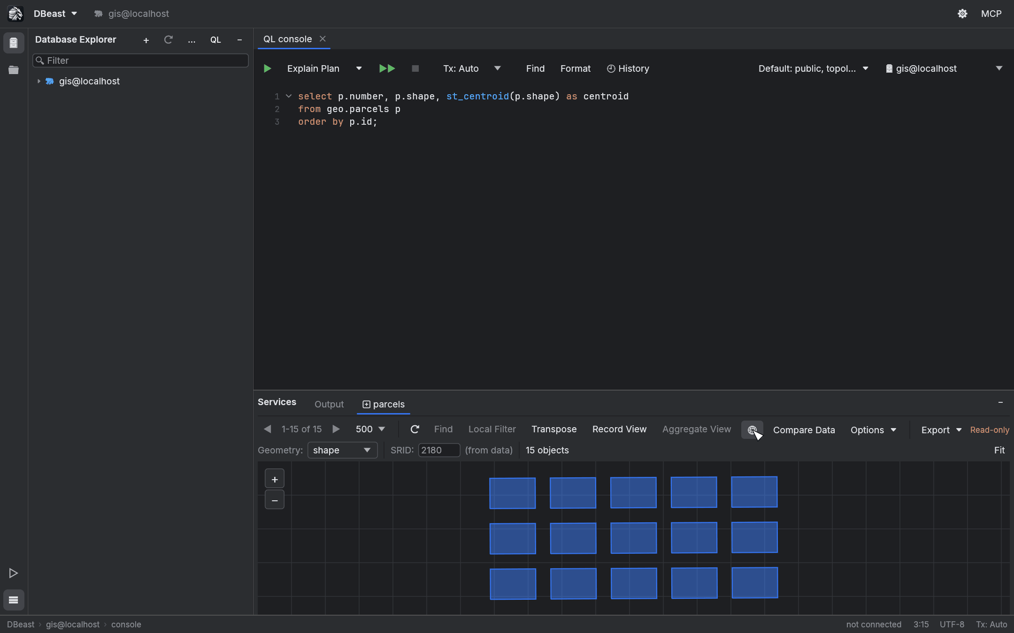
Task: Stop query execution square icon
Action: [415, 68]
